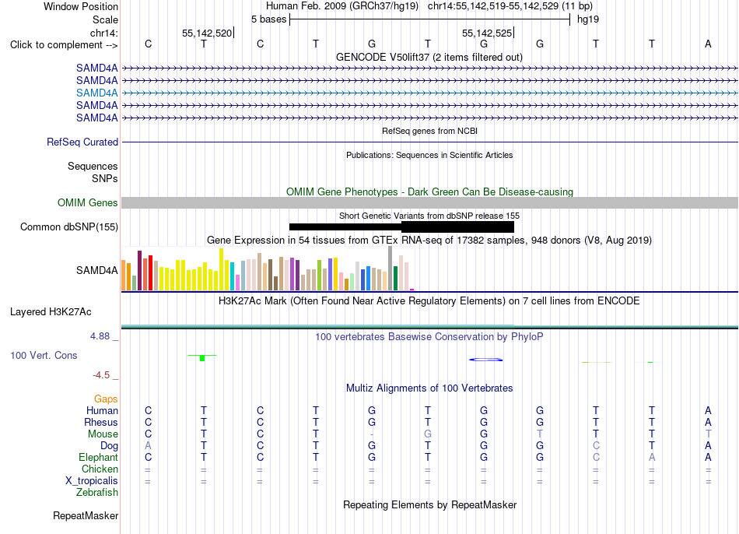The height and width of the screenshot is (534, 739).
Task: Click the chr14:55,142,519-55,142,529 position text
Action: 510,6
